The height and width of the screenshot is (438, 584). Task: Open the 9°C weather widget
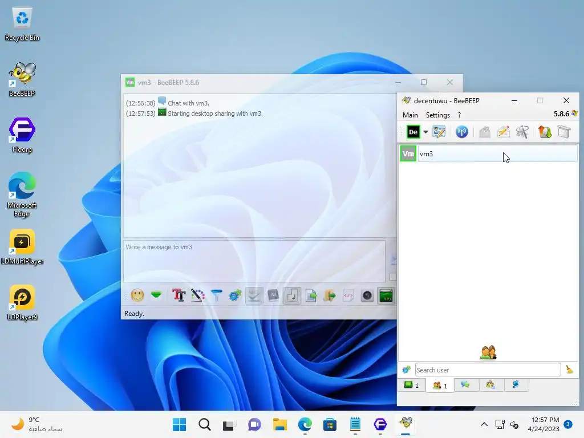coord(36,424)
